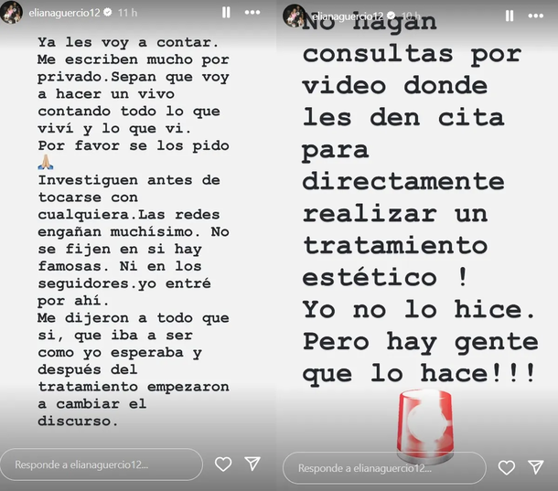Image resolution: width=558 pixels, height=491 pixels.
Task: Tap the '11 h' timestamp on left story
Action: point(127,13)
